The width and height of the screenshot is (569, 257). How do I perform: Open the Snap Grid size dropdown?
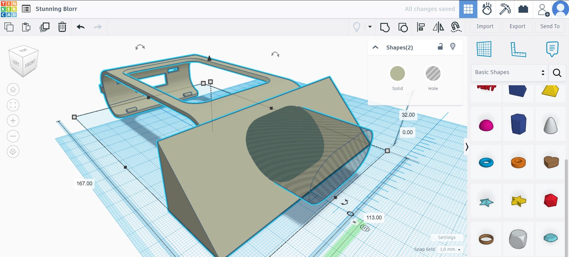coord(450,249)
